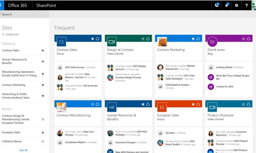
Task: Open Contoso Sales card title
Action: point(67,50)
